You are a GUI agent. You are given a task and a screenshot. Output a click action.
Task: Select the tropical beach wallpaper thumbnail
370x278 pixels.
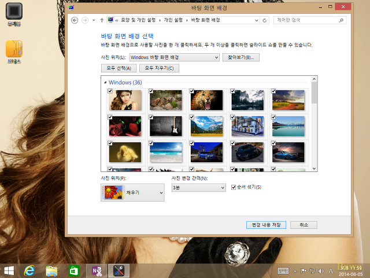(x=166, y=152)
